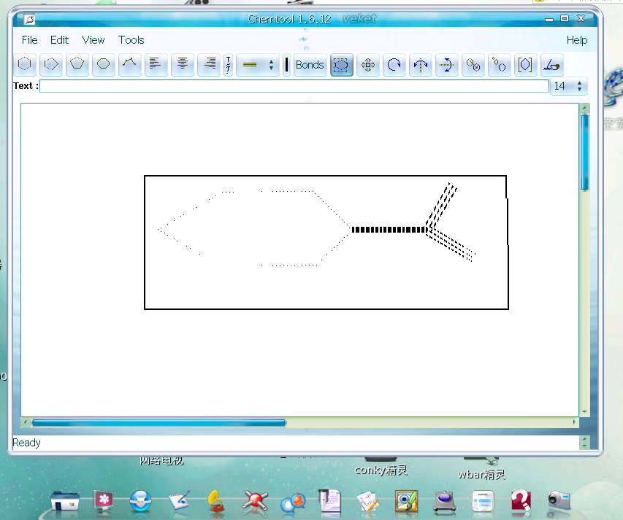Click the scroll down arrow of canvas
This screenshot has height=520, width=623.
pos(584,412)
